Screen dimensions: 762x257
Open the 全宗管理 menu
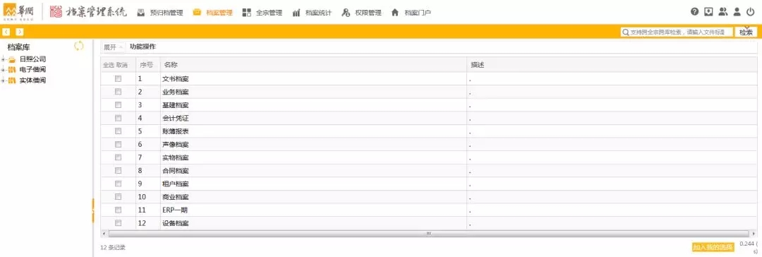point(270,13)
